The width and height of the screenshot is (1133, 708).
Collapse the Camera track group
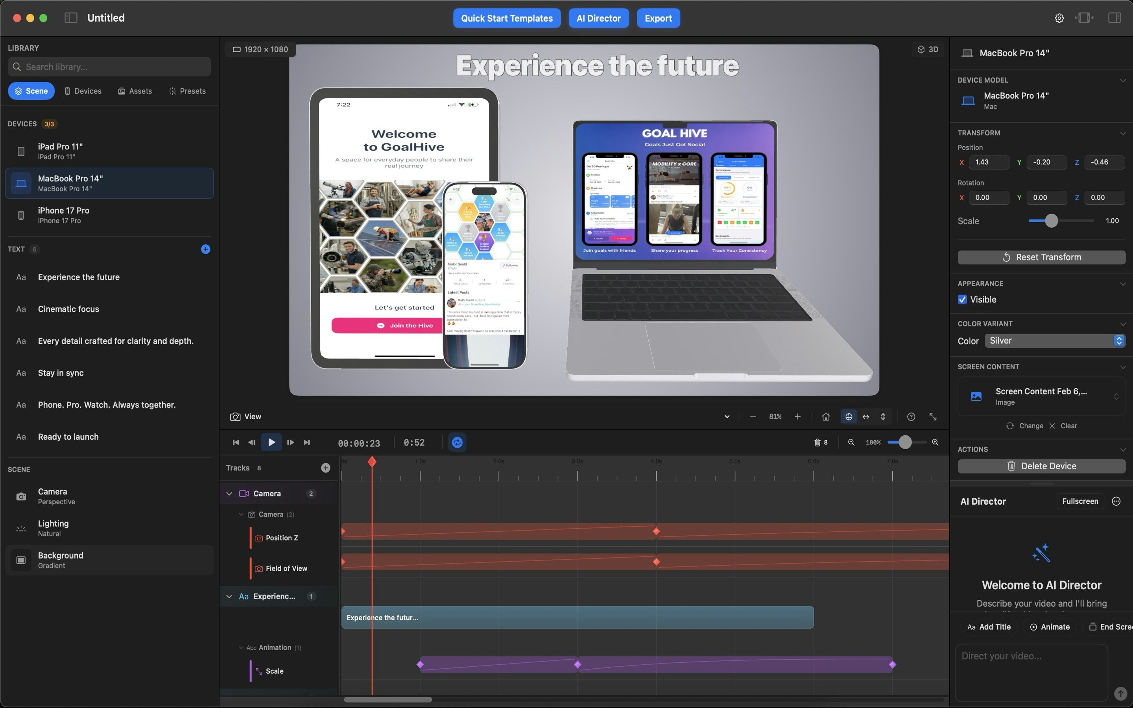[x=229, y=494]
